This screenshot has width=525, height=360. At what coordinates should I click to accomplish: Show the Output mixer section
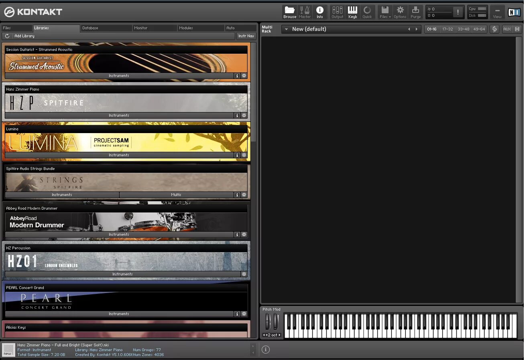pos(338,12)
